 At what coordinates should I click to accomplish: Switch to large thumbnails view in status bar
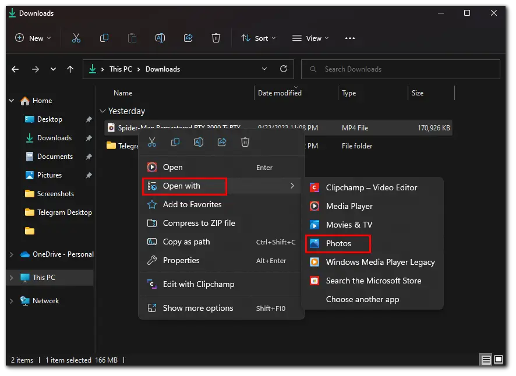499,360
